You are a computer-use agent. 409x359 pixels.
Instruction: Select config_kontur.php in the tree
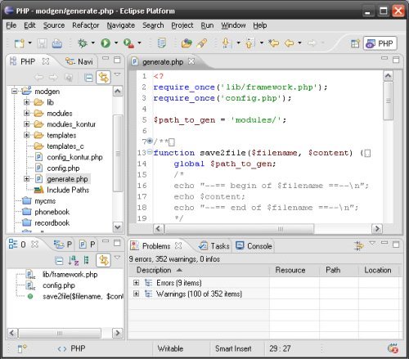tap(74, 157)
